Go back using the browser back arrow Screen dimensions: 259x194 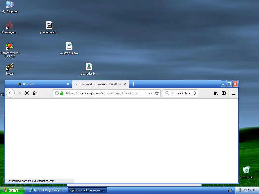click(10, 93)
